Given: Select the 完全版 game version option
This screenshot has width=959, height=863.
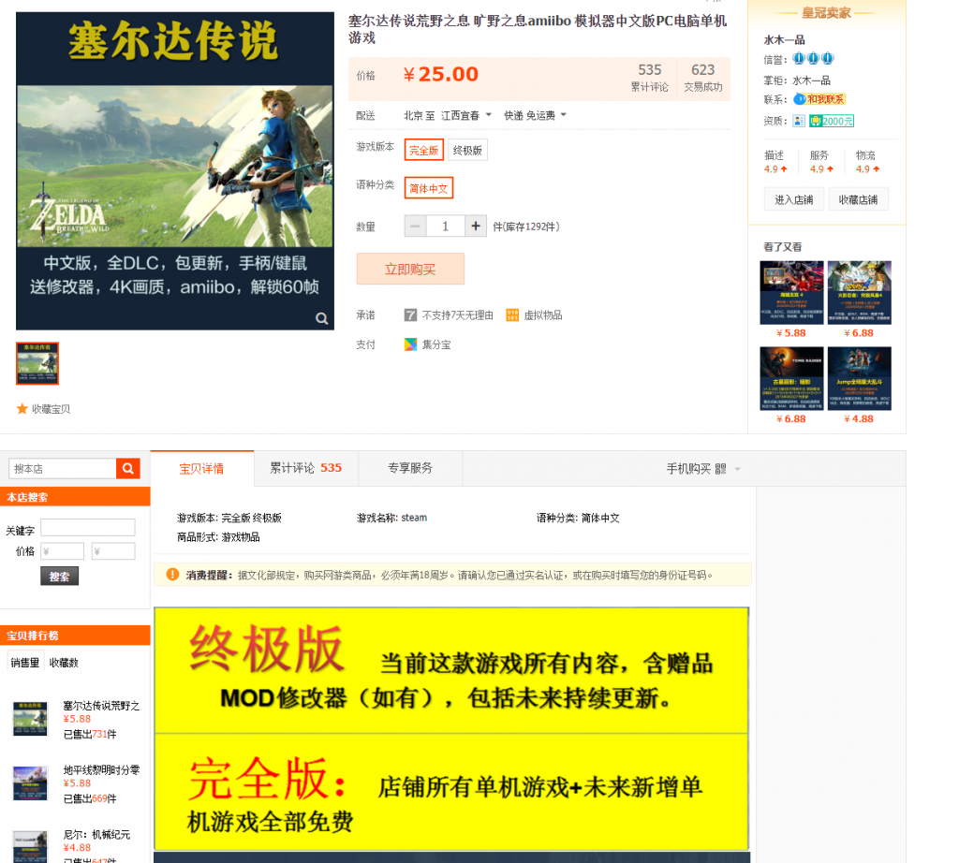Looking at the screenshot, I should (423, 149).
